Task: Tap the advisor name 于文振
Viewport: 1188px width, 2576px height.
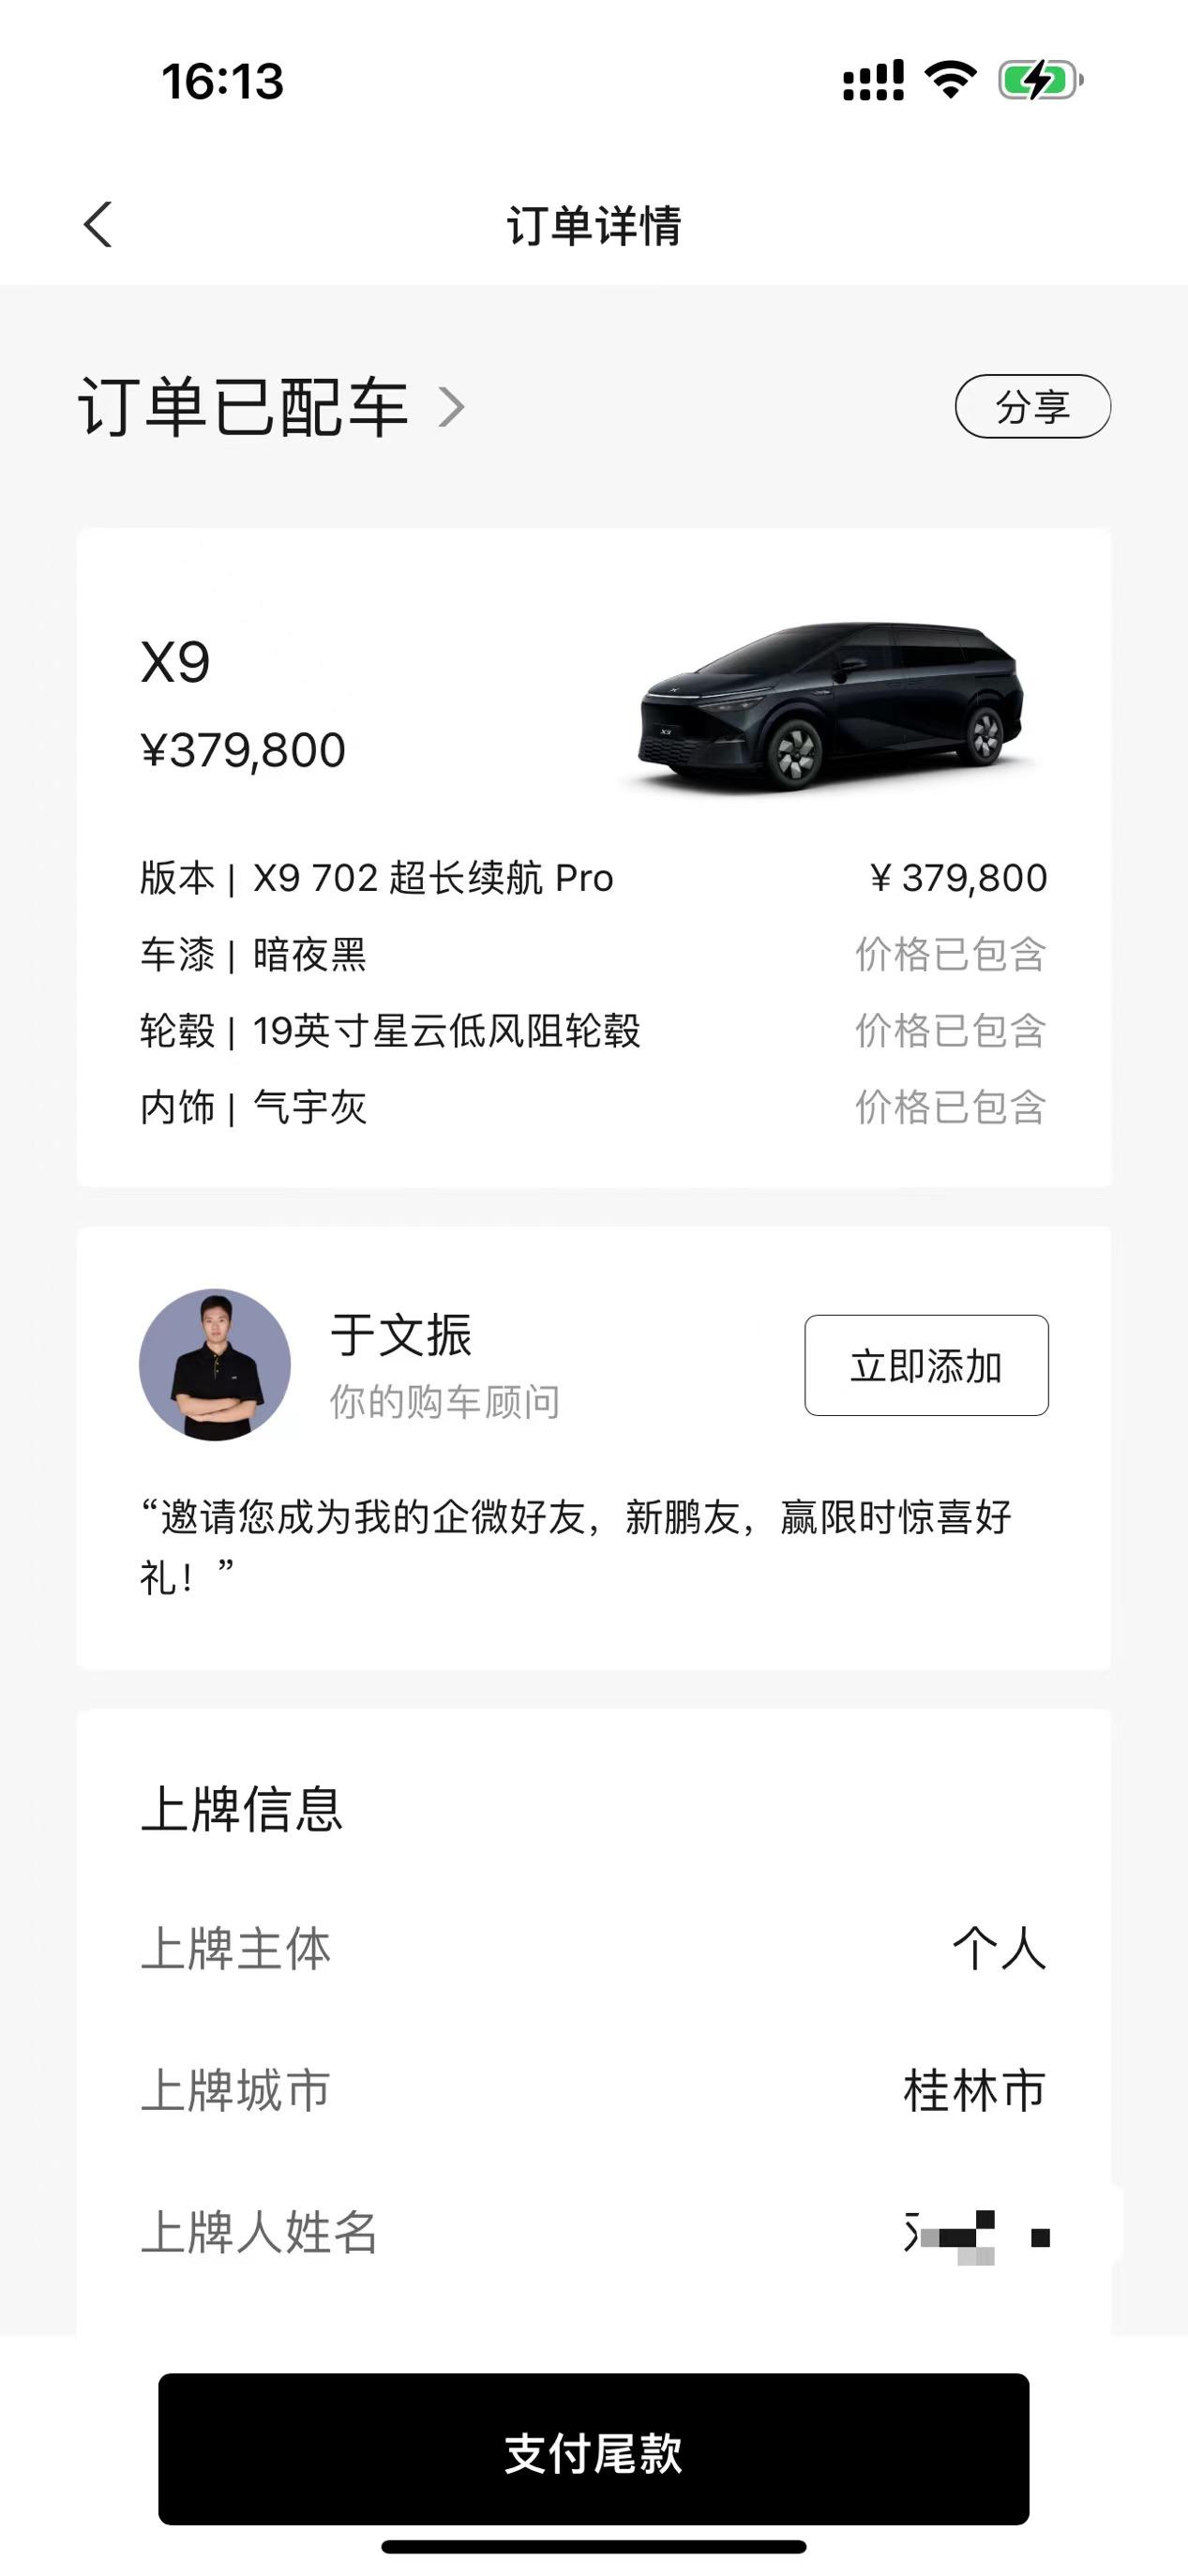Action: [401, 1335]
